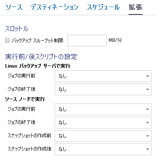Switch to the ソース tab
Viewport: 157px width, 159px height.
click(14, 7)
